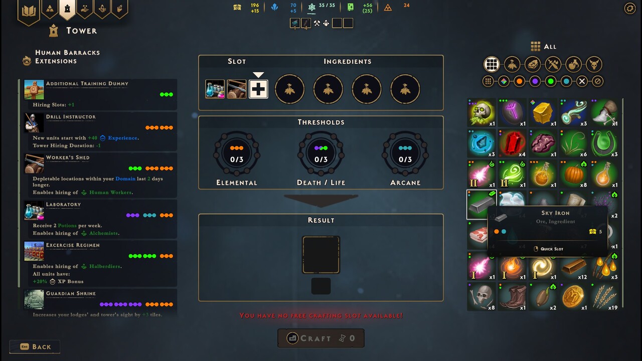This screenshot has width=642, height=361.
Task: Select the empty plus crafting slot
Action: (x=258, y=89)
